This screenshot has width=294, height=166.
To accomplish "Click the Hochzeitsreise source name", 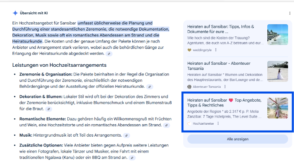I will 203,124.
